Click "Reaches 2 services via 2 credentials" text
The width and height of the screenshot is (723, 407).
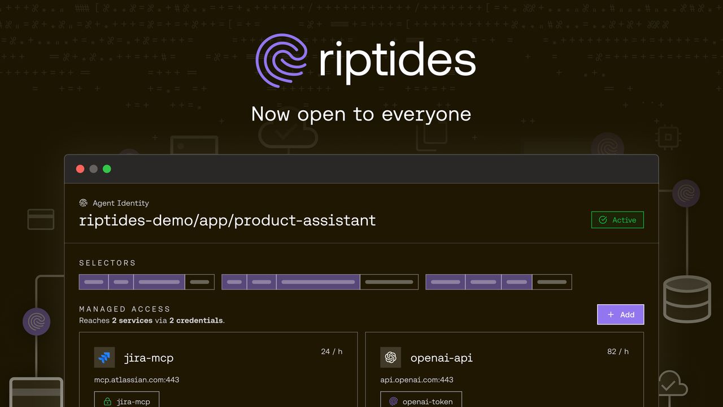click(152, 321)
